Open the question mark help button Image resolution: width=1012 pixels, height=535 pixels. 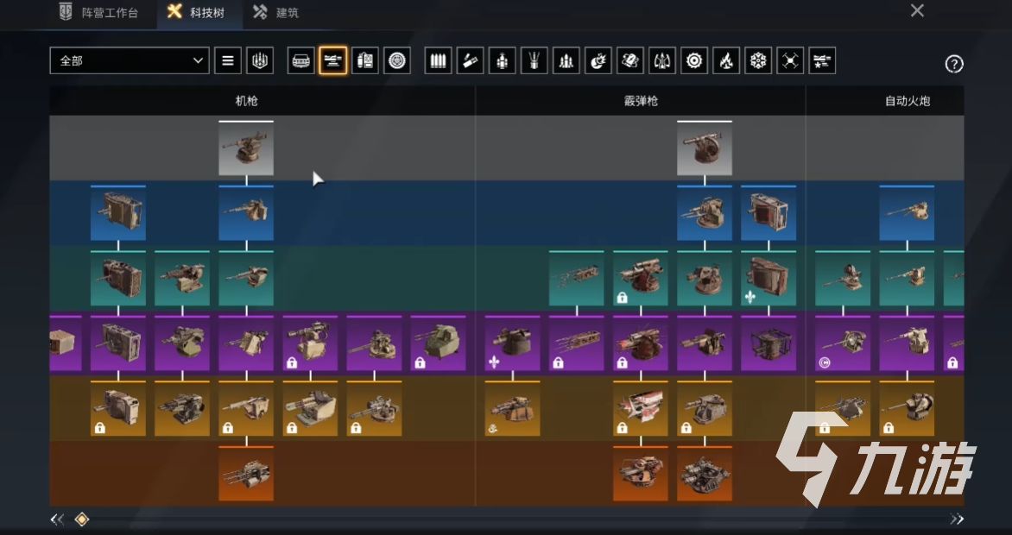(954, 64)
